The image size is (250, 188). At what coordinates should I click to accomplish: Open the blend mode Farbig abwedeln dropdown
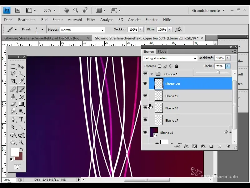click(170, 58)
